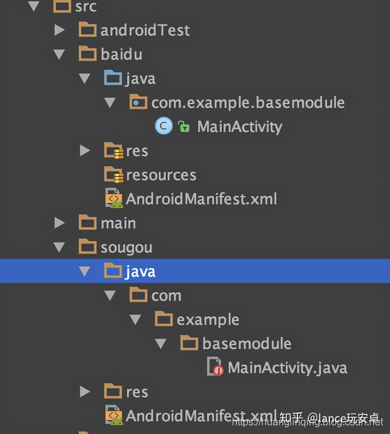Click the baidu res resource folder icon
Image resolution: width=390 pixels, height=434 pixels.
coord(114,150)
